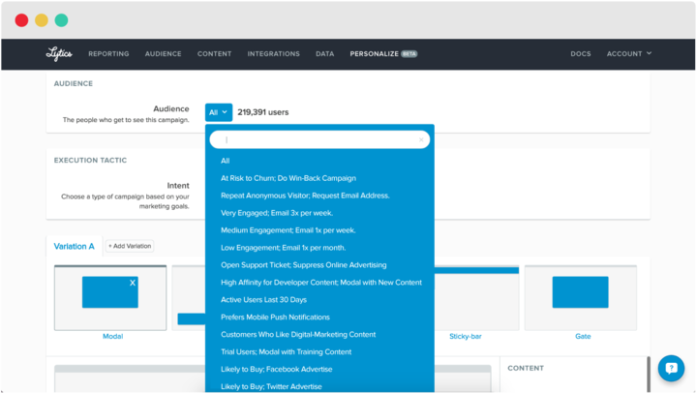Focus the audience search field
The width and height of the screenshot is (697, 393).
[319, 139]
